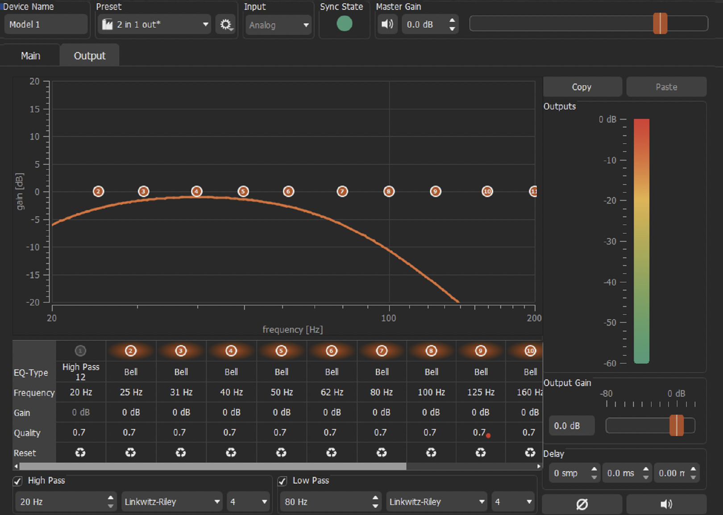
Task: Switch to the Main tab
Action: point(30,56)
